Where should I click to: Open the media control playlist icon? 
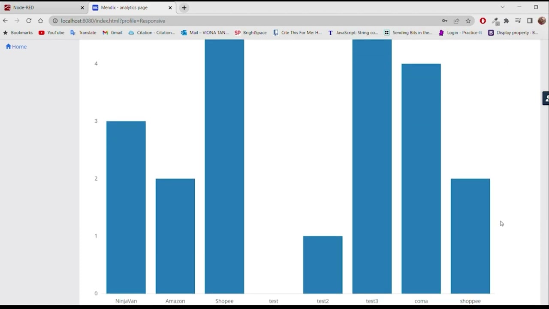point(518,21)
